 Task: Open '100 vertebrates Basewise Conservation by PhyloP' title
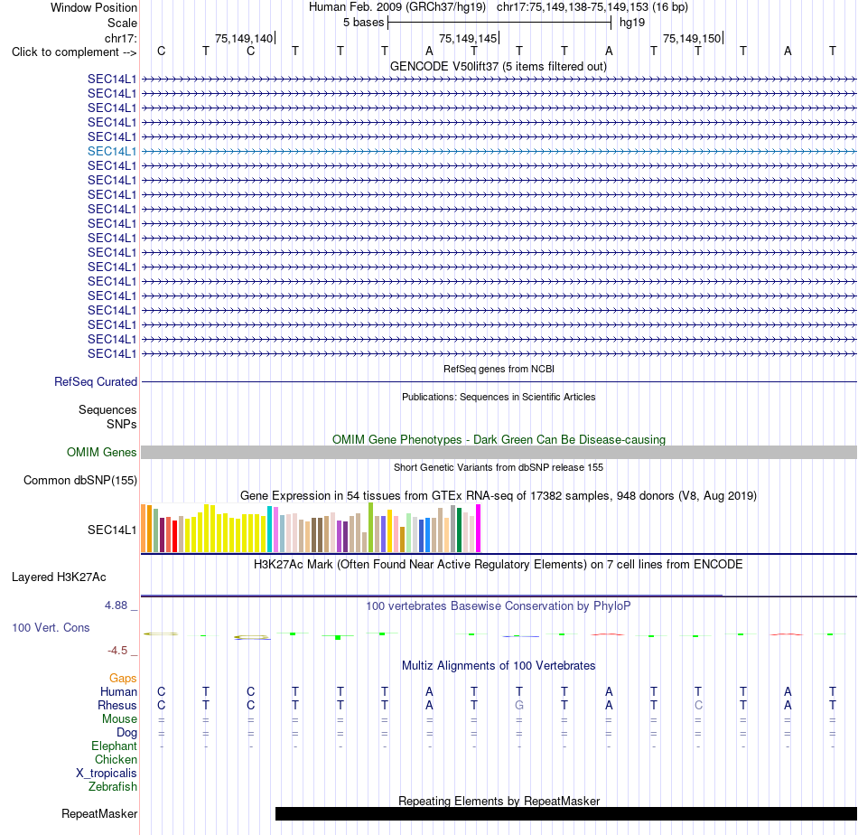point(499,605)
